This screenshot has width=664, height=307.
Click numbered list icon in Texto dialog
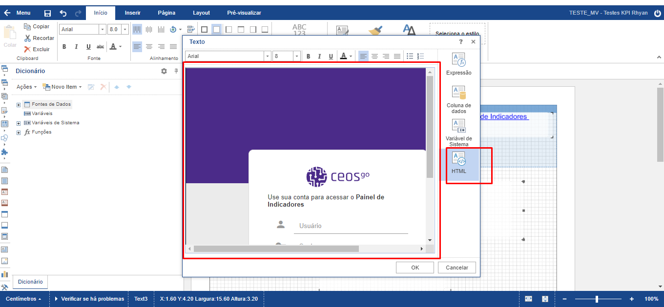pos(421,56)
